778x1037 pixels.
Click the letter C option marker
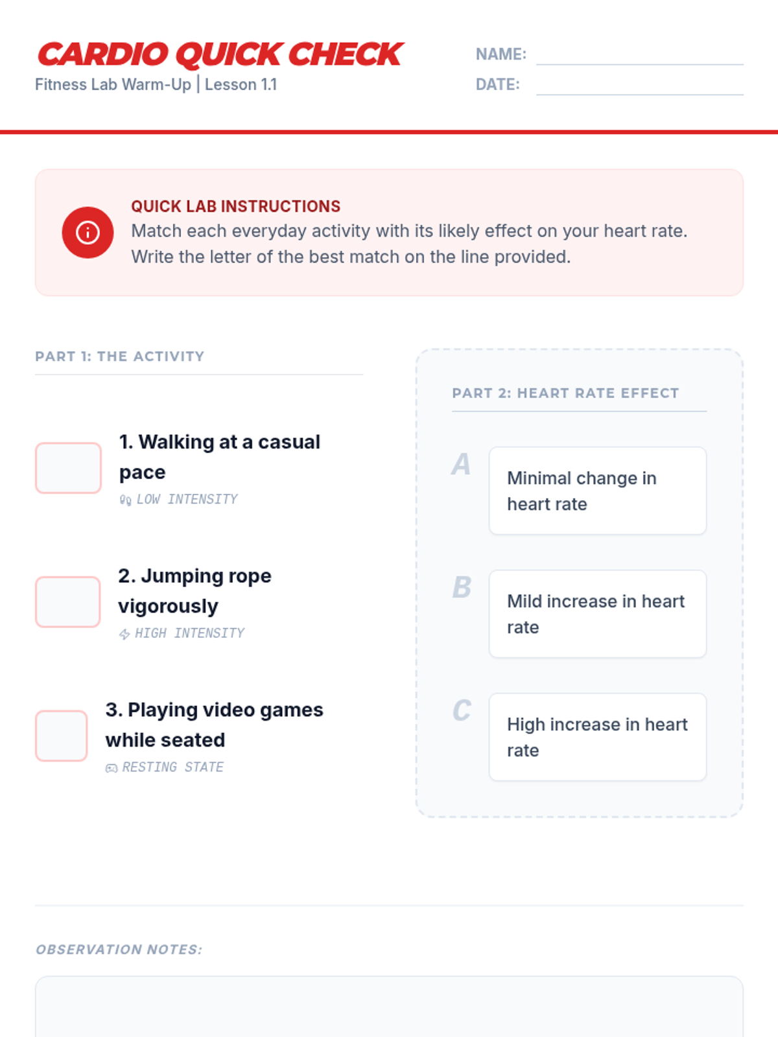[x=462, y=710]
